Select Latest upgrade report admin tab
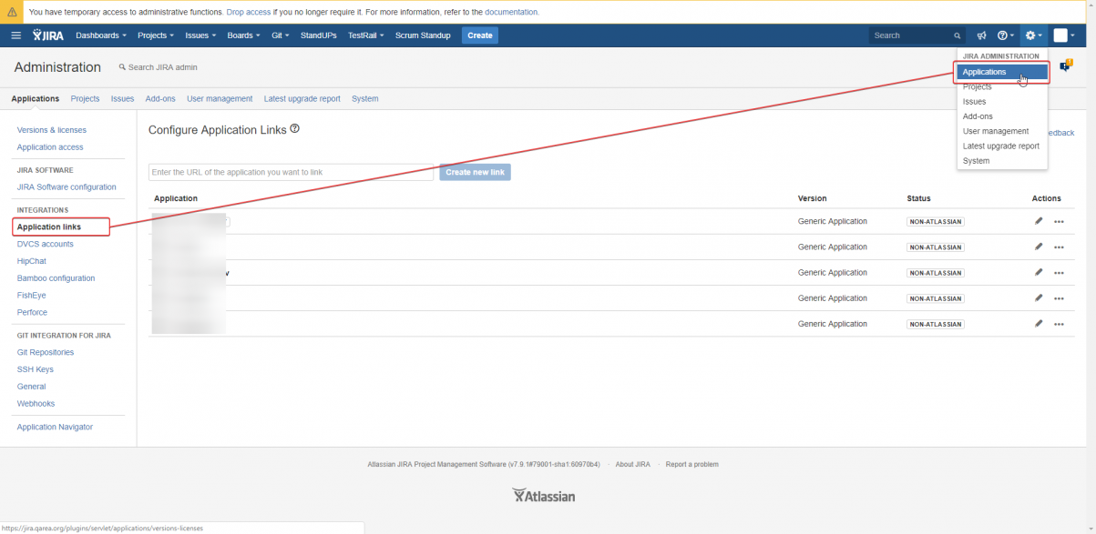The image size is (1096, 534). click(302, 98)
